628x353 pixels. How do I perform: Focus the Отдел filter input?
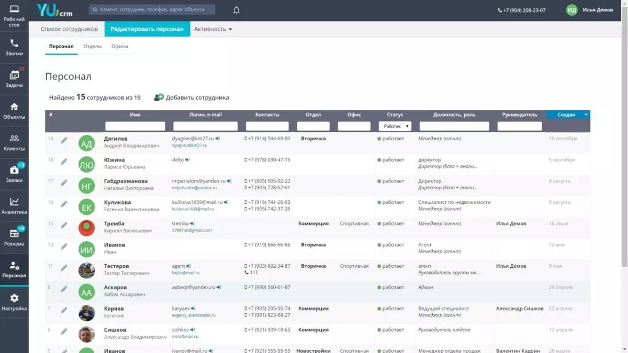pyautogui.click(x=313, y=126)
